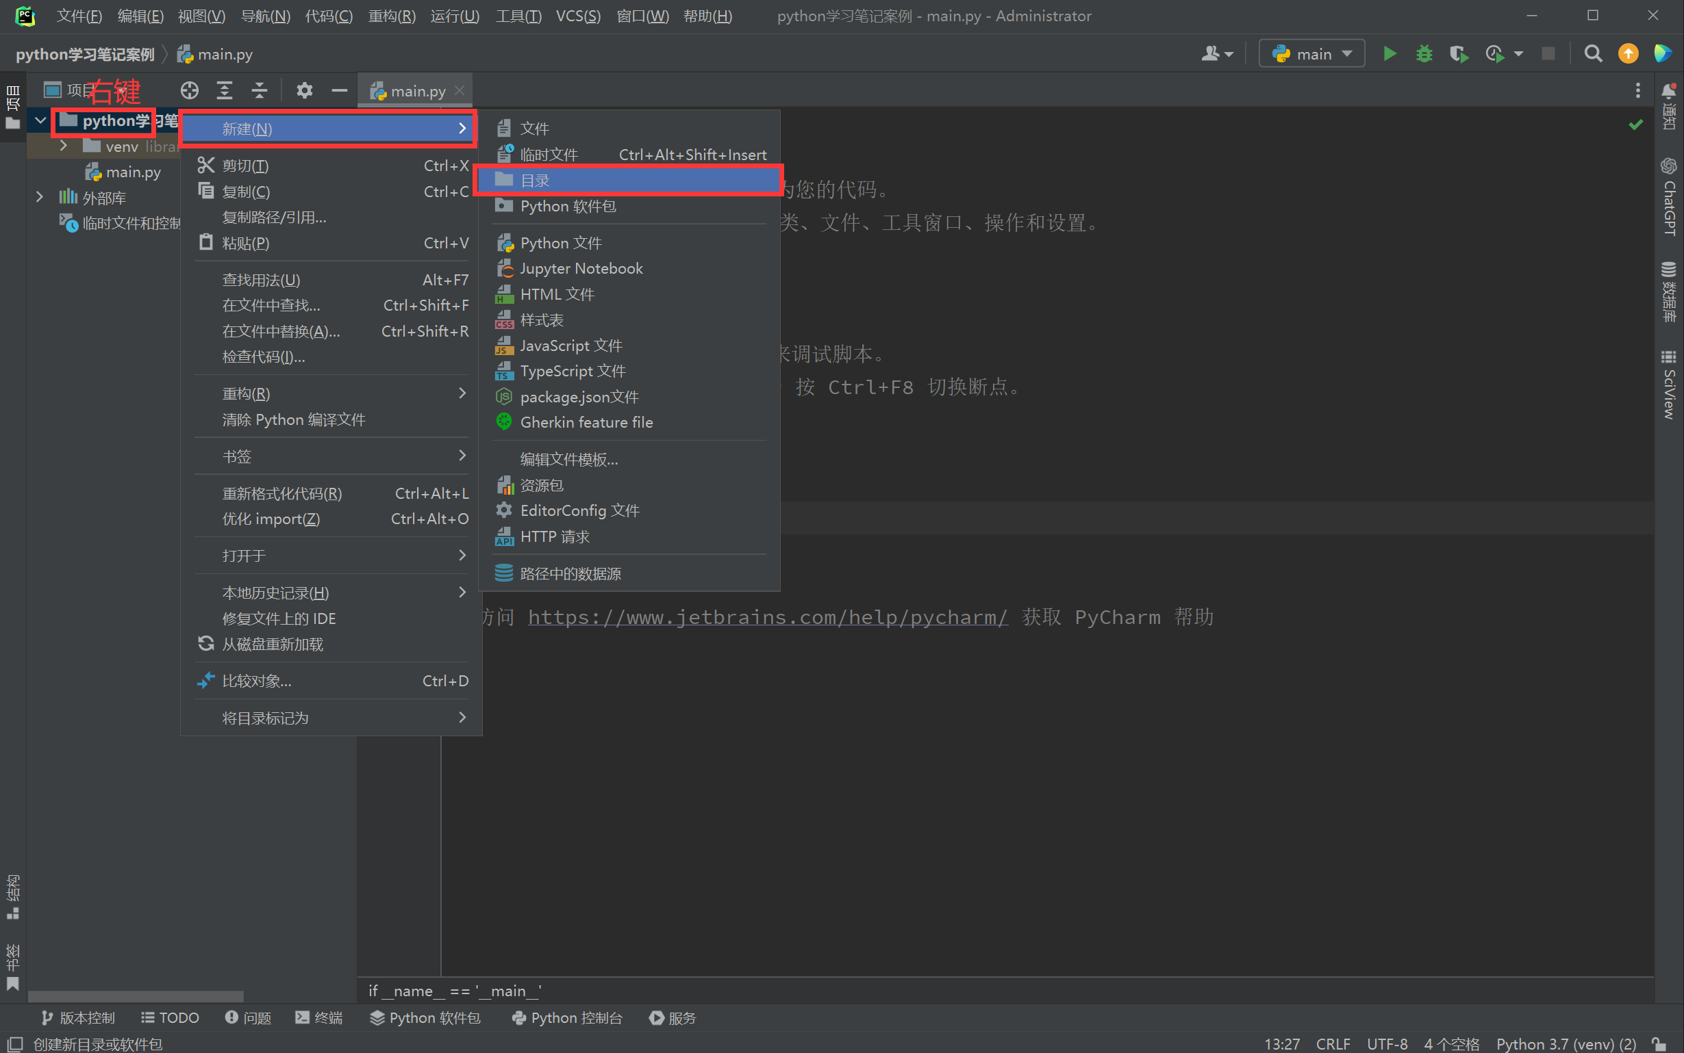1684x1053 pixels.
Task: Click the Python 3.7 (venv) interpreter status
Action: pos(1566,1044)
